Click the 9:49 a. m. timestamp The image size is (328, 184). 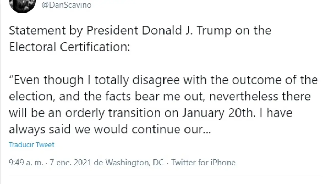[26, 163]
